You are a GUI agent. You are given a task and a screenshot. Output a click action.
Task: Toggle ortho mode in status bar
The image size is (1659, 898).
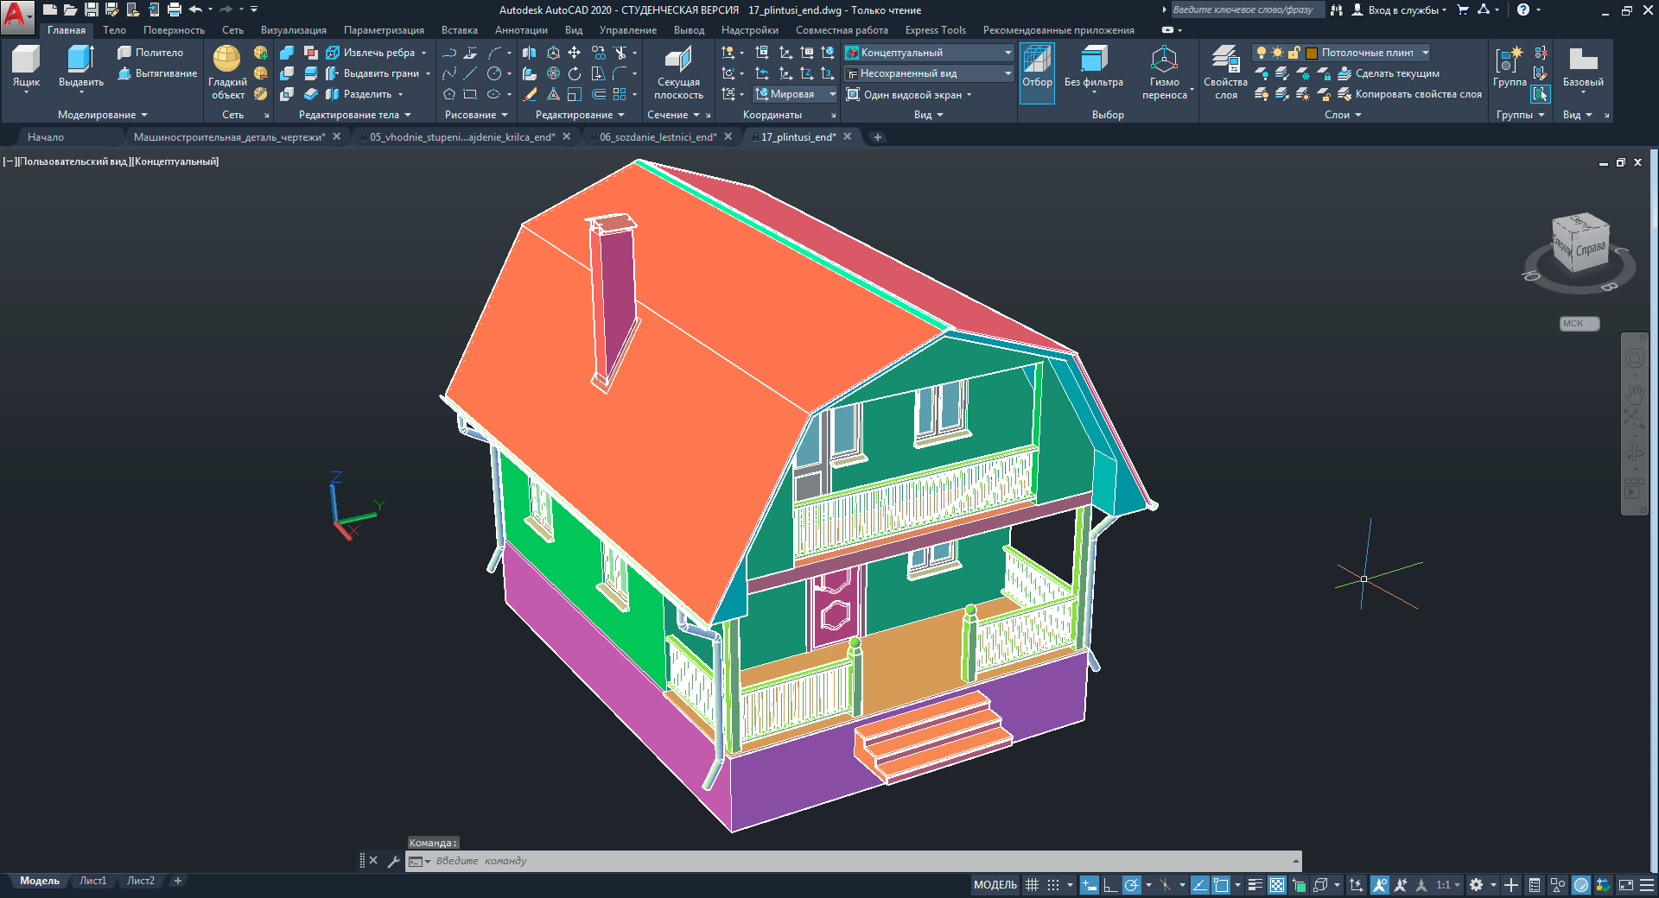pyautogui.click(x=1110, y=885)
